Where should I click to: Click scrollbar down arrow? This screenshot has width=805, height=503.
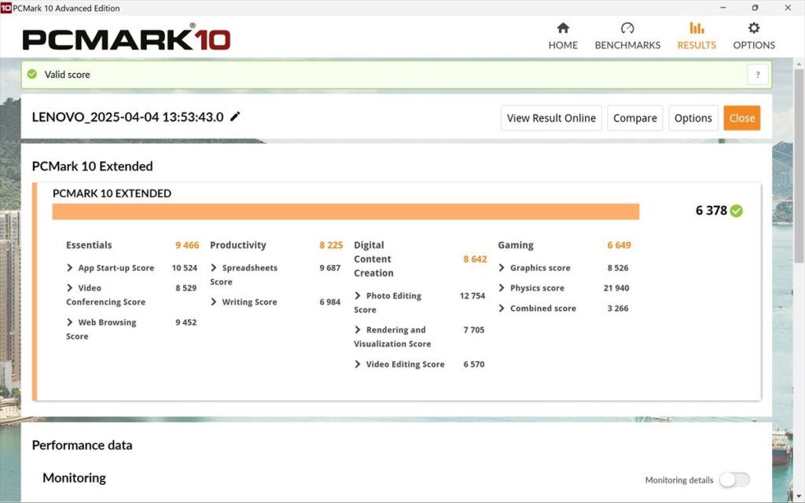tap(799, 497)
